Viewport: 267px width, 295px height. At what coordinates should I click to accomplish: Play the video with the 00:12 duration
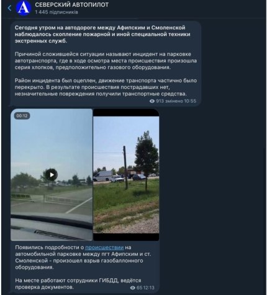52,175
